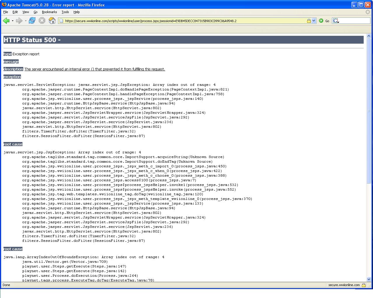Click the '_jspx_meth_c_when_0' stack line
The image size is (373, 298).
click(x=122, y=171)
